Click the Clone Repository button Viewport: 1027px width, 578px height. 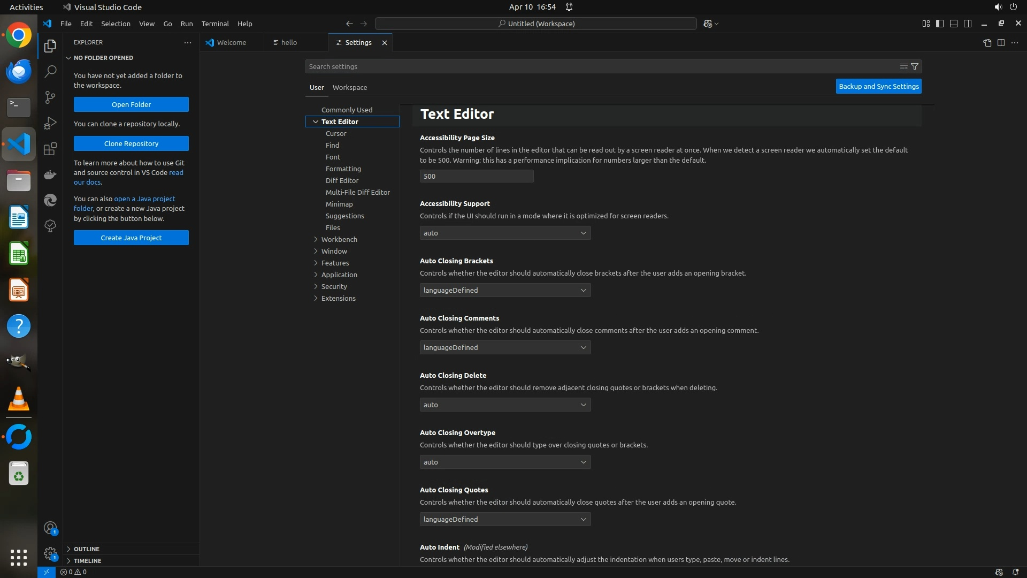click(x=131, y=143)
